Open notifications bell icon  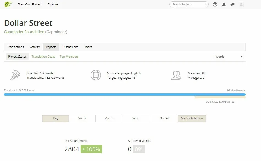coord(224,4)
